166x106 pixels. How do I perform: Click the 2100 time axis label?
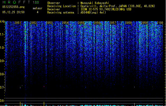pyautogui.click(x=160, y=23)
